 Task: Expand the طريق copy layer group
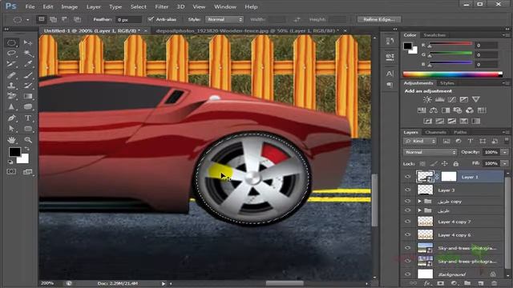click(419, 202)
